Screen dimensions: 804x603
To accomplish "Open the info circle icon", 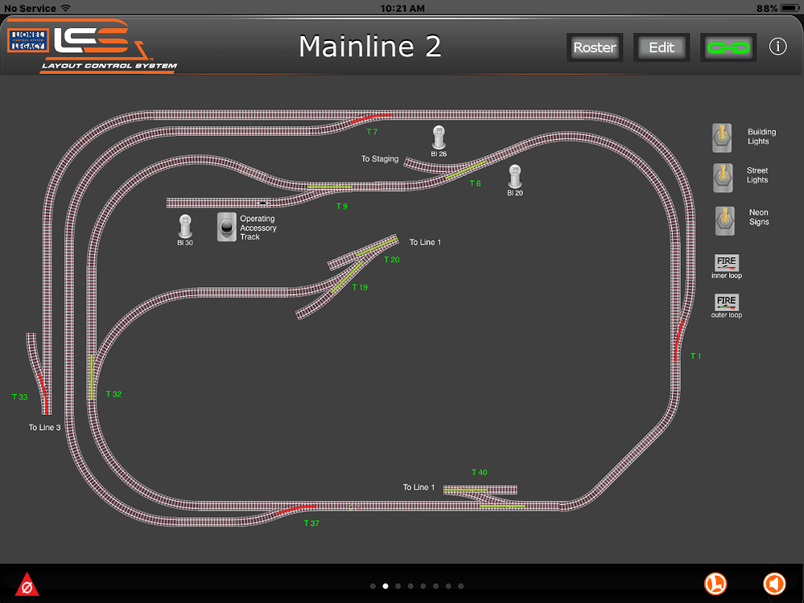I will click(x=777, y=47).
